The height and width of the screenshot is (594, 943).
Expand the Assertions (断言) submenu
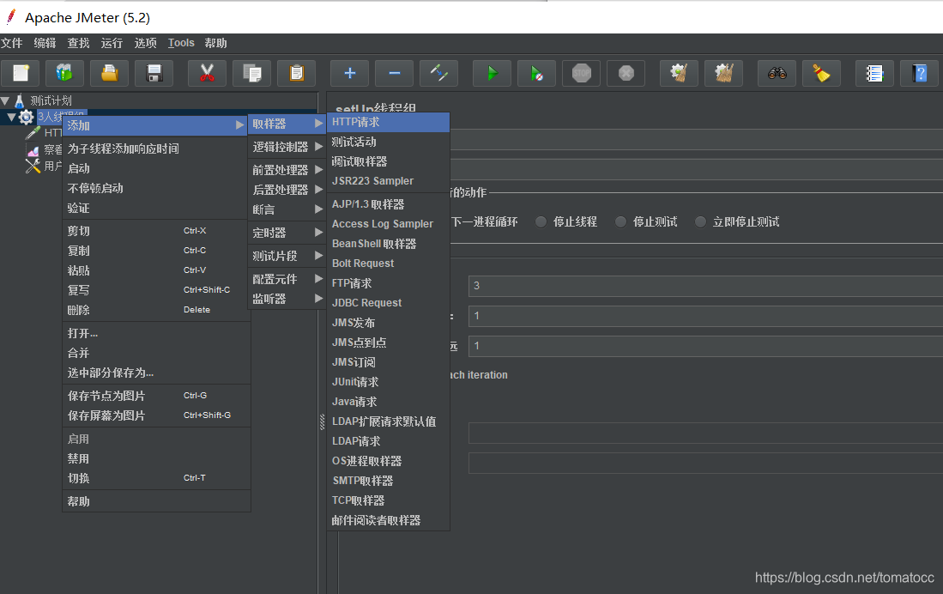pos(287,209)
